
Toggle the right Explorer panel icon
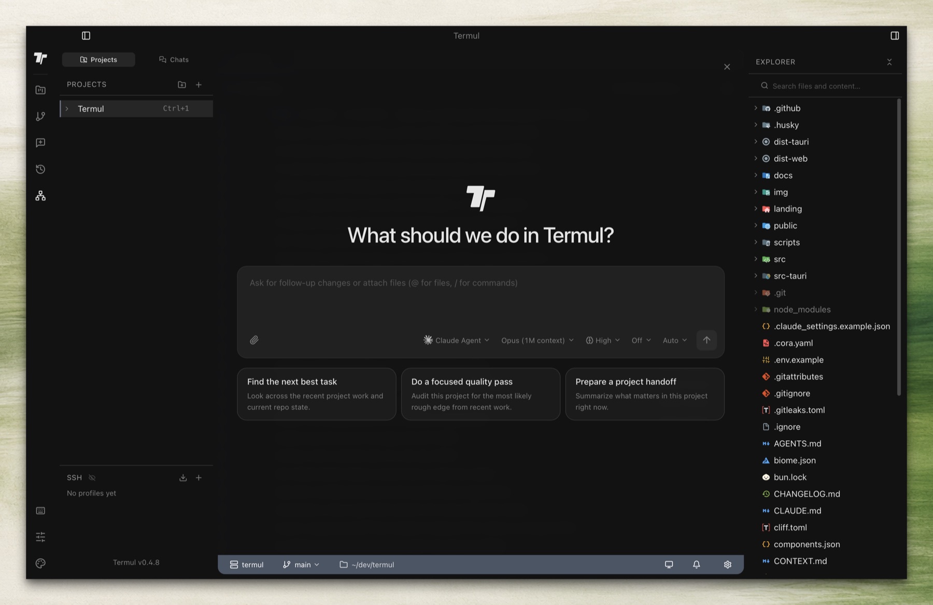tap(895, 36)
